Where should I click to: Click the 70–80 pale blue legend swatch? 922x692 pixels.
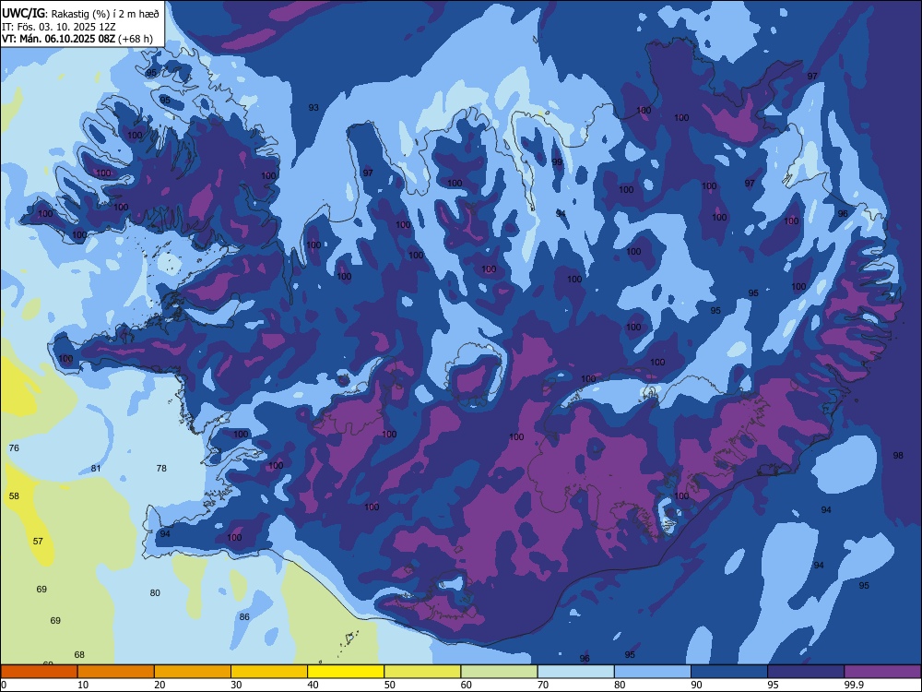tap(575, 672)
